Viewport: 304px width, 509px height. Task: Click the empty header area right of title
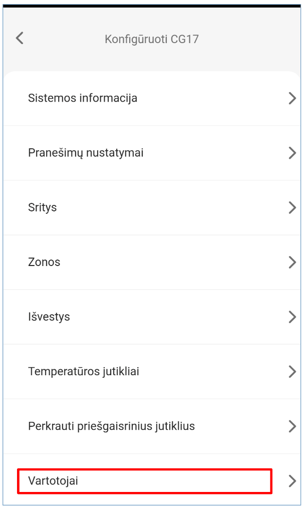(x=250, y=39)
